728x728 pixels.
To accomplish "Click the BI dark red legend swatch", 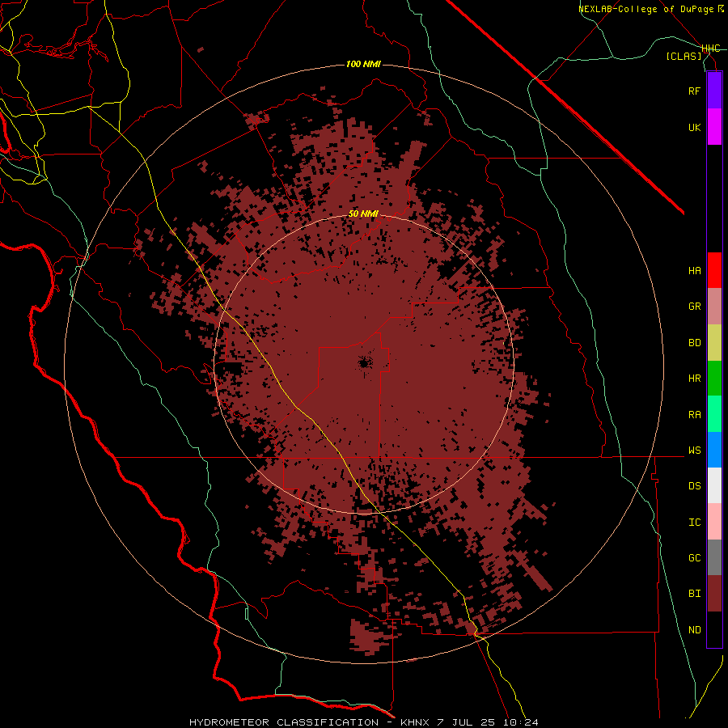I will (714, 594).
